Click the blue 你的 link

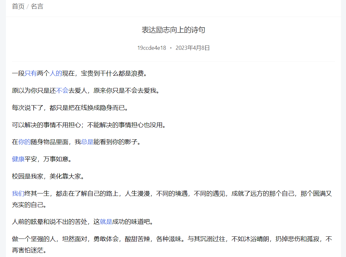point(24,142)
